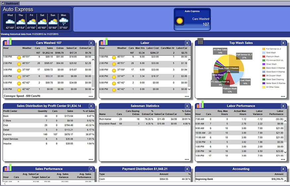Screen dimensions: 290x186
Task: Select Wednesday's weather icon in the forecast
Action: point(10,22)
